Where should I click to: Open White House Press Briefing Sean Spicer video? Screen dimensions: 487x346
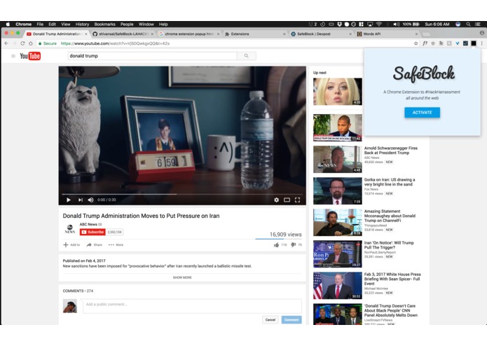(392, 279)
